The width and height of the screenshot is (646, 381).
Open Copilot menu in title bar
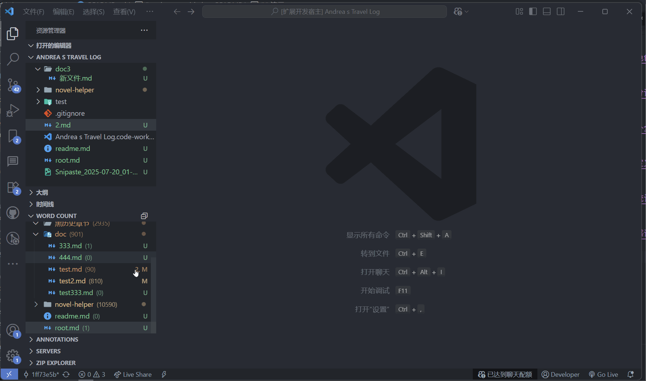point(461,12)
